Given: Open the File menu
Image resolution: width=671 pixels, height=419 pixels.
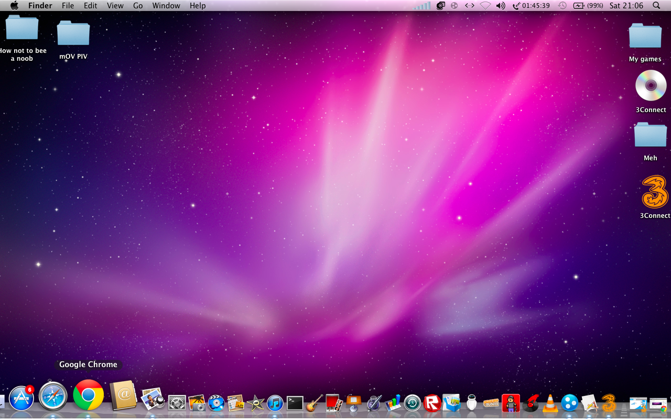Looking at the screenshot, I should coord(68,6).
